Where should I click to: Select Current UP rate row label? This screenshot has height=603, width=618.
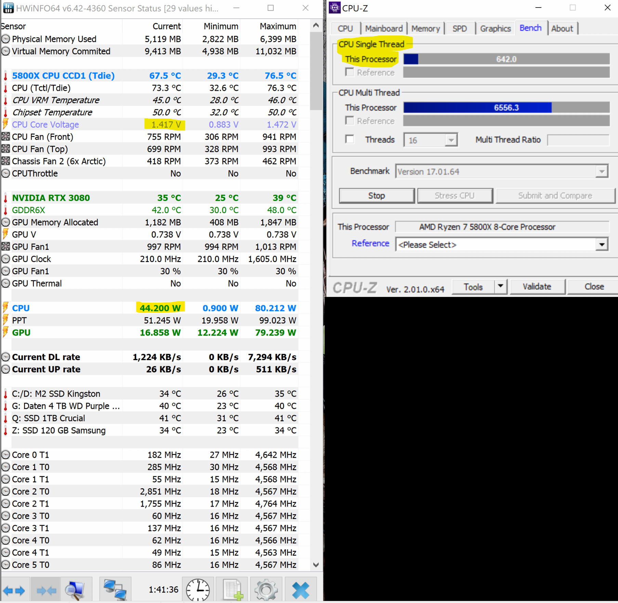(x=46, y=369)
